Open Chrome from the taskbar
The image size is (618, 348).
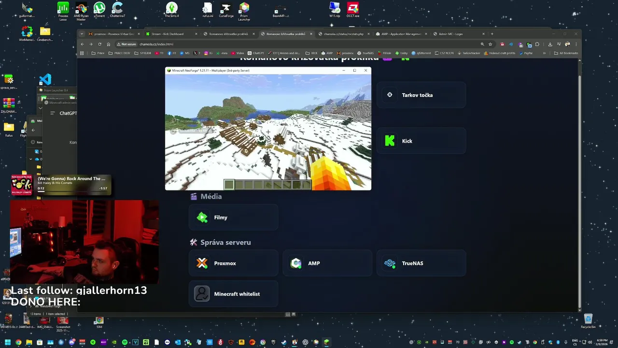pyautogui.click(x=18, y=342)
